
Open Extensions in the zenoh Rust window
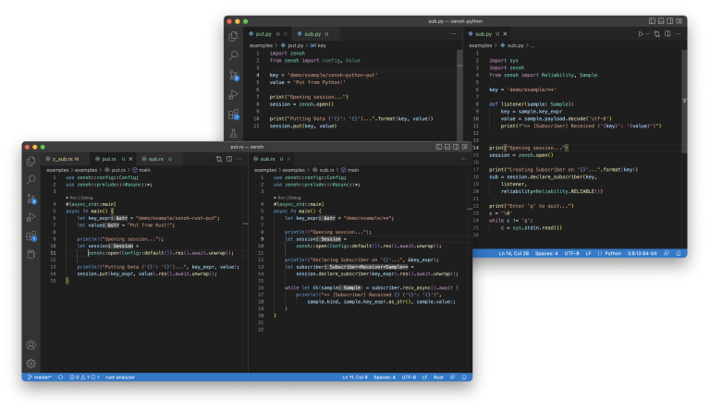coord(31,235)
